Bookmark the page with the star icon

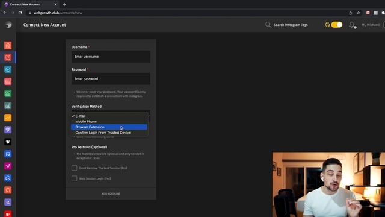359,13
